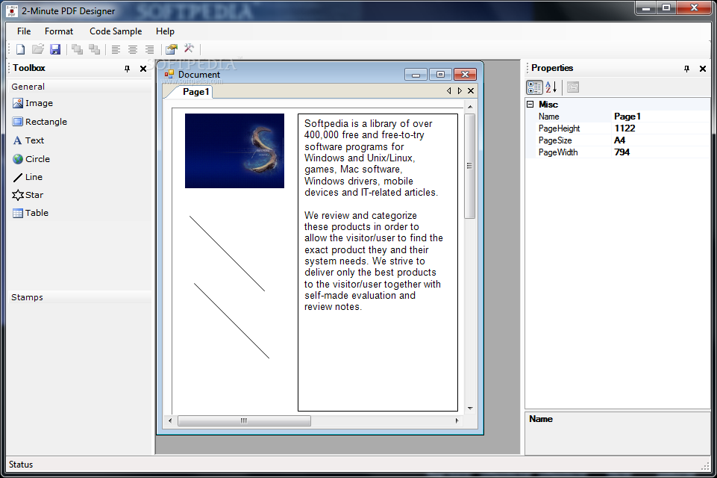
Task: Open the Format menu
Action: [58, 31]
